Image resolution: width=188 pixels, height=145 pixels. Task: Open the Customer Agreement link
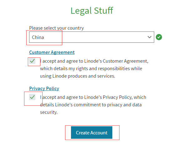(x=52, y=52)
